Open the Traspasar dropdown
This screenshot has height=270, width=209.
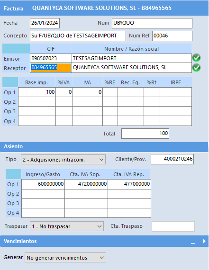(67, 226)
